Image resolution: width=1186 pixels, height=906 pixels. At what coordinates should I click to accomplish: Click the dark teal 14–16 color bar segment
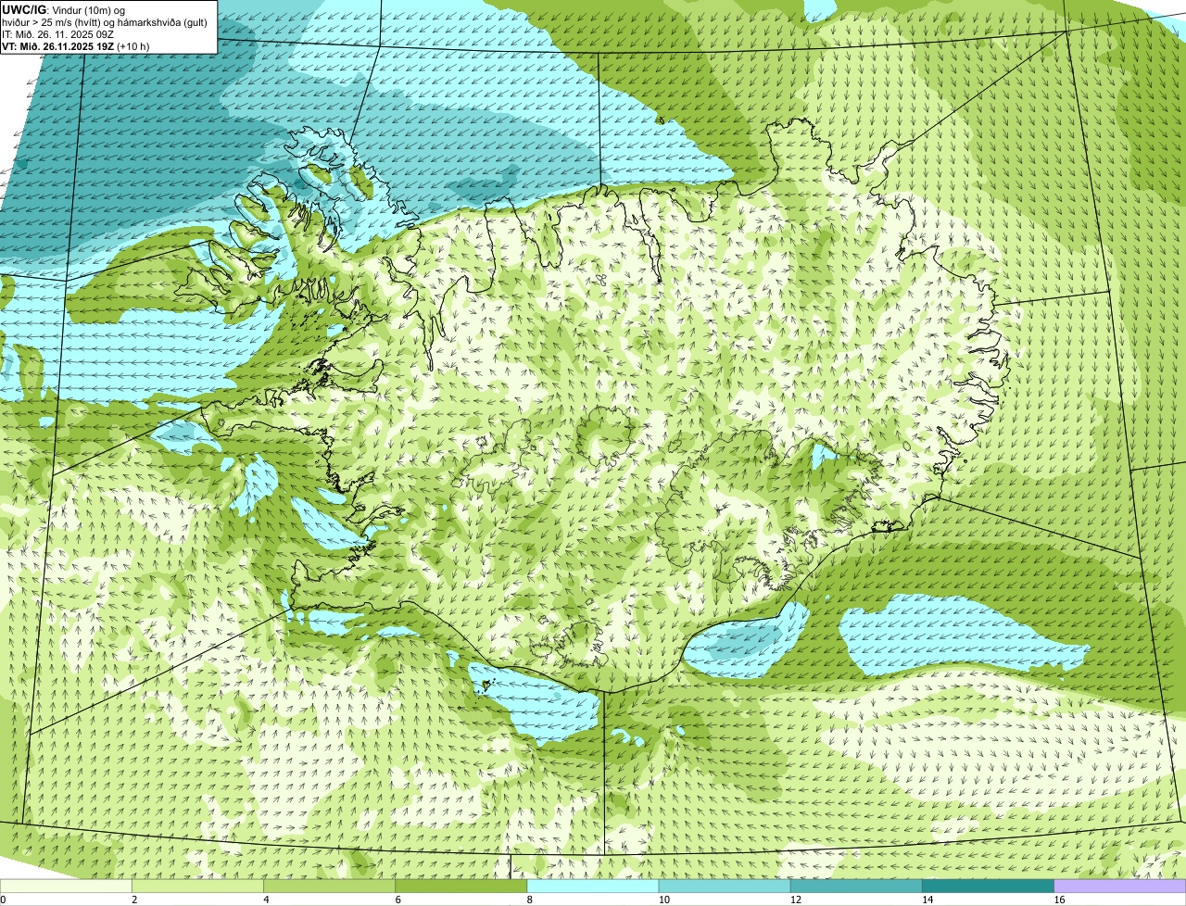point(988,887)
